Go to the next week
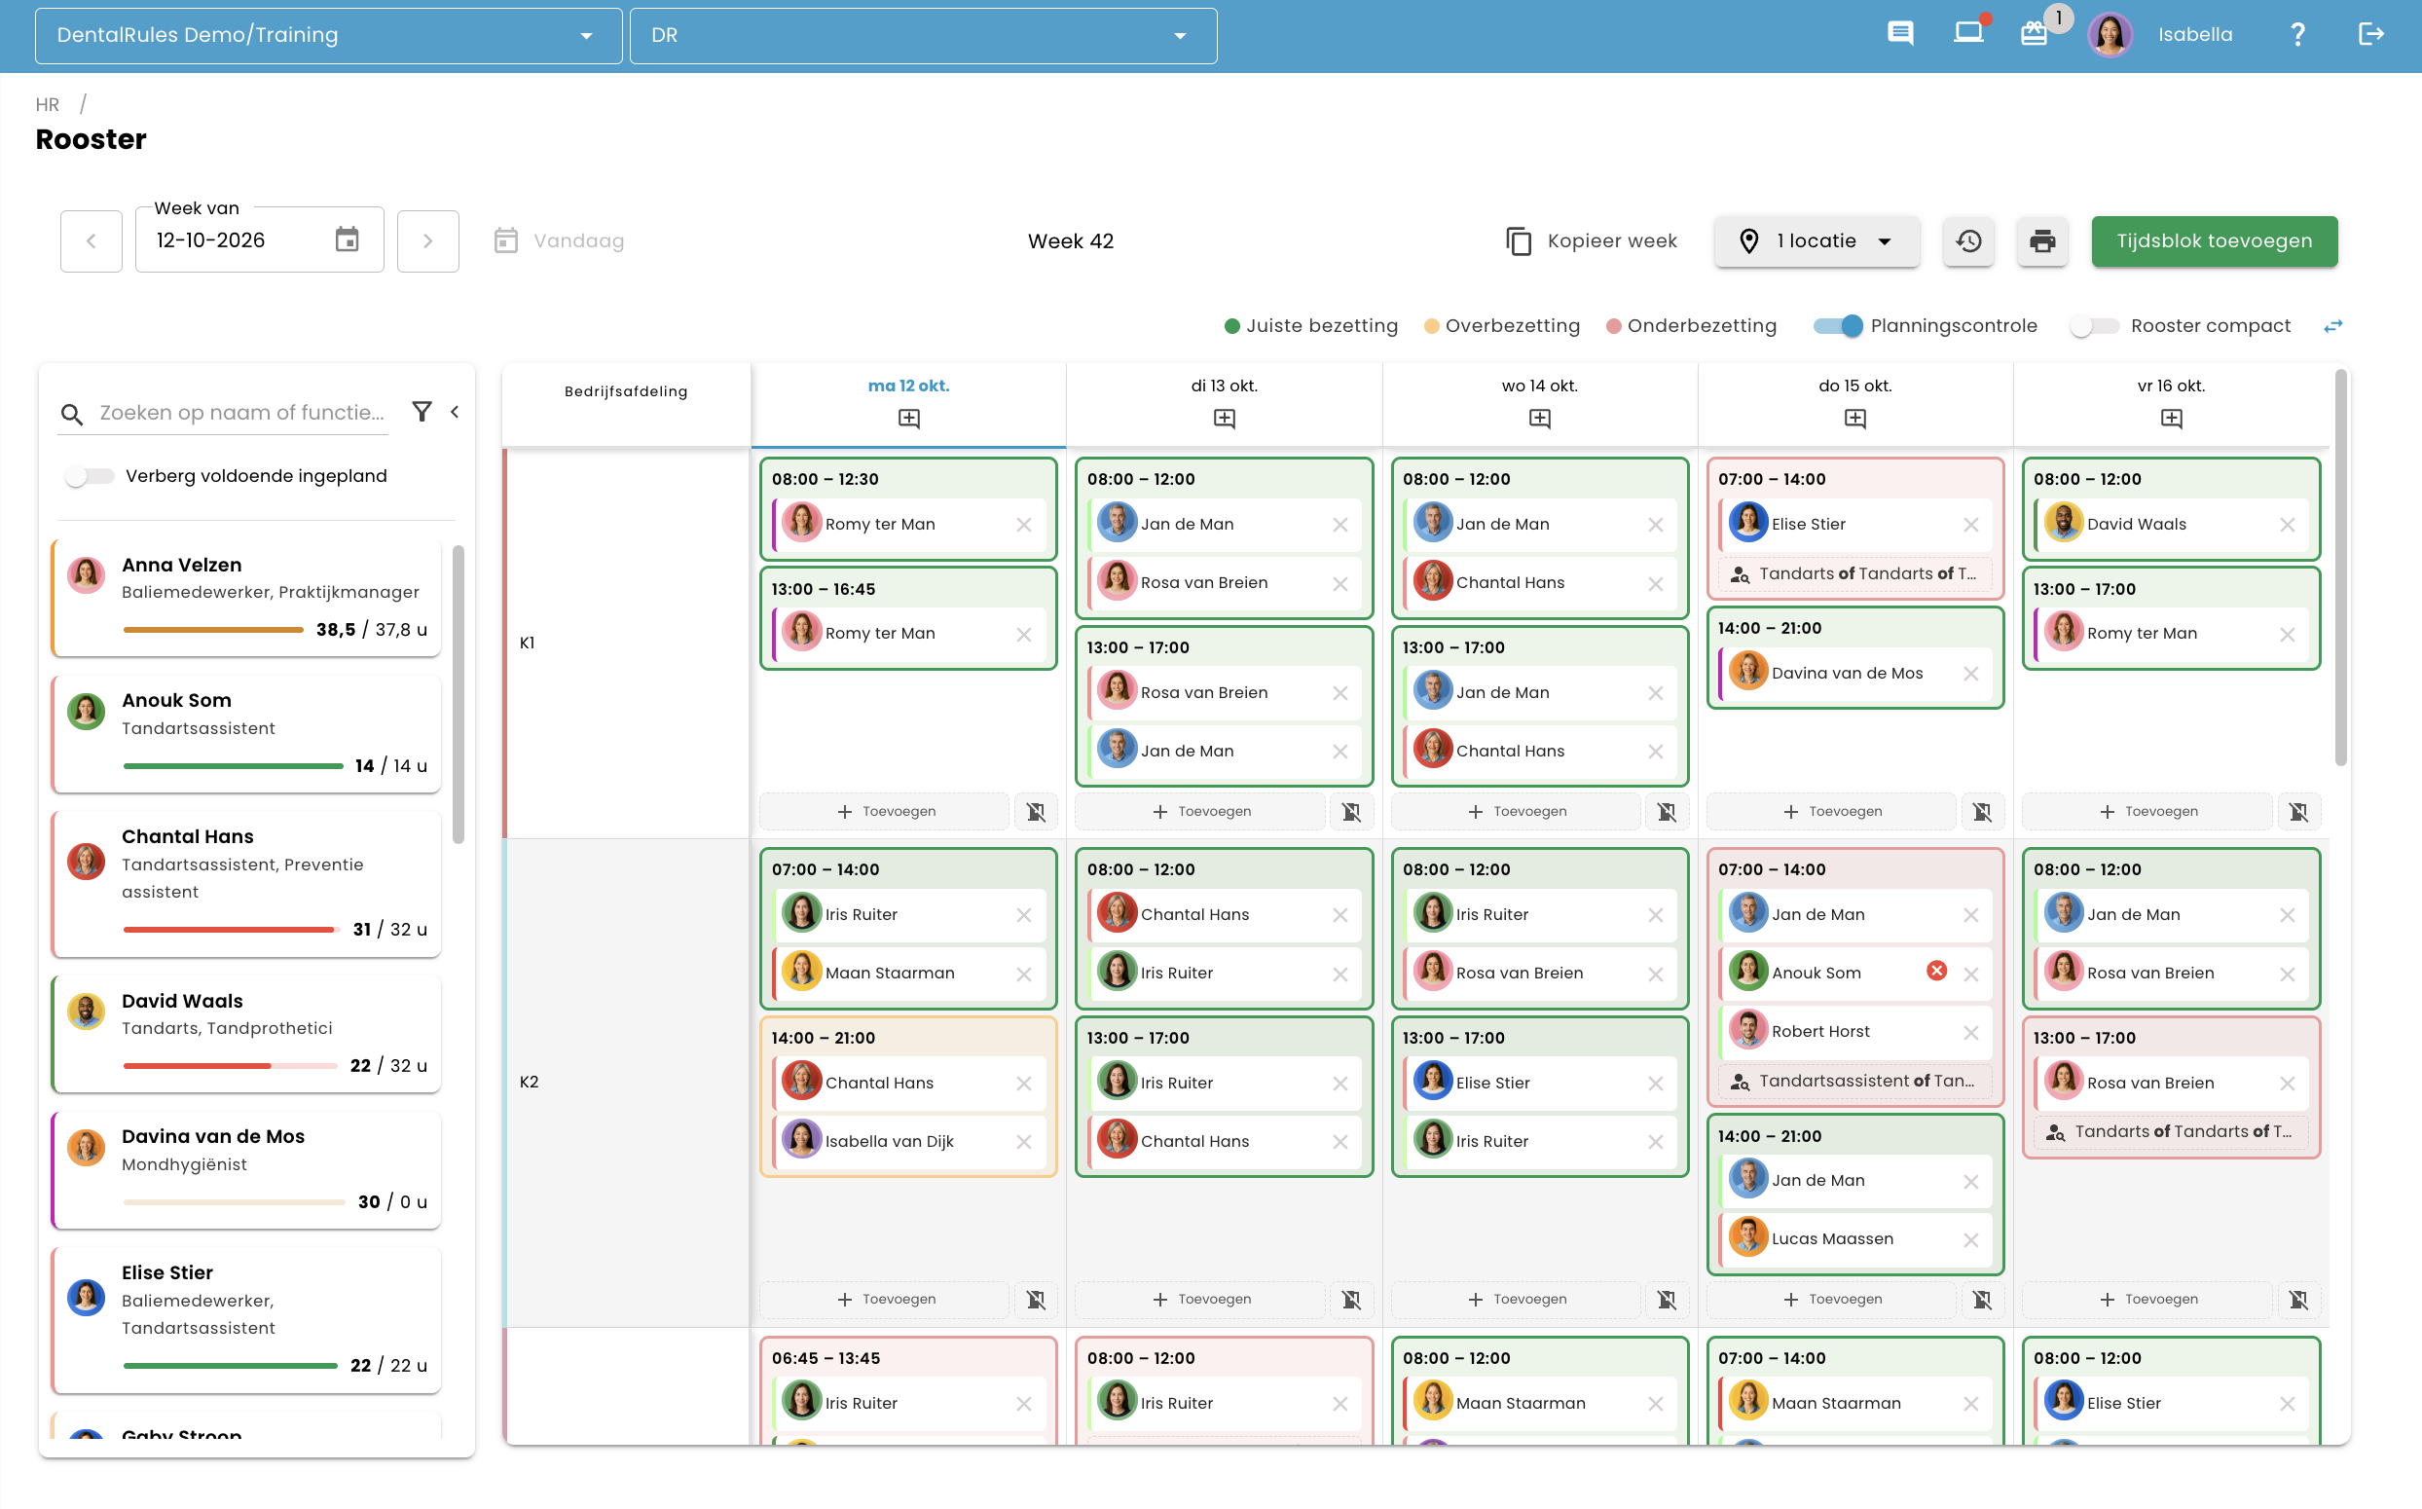This screenshot has width=2422, height=1509. [x=427, y=240]
